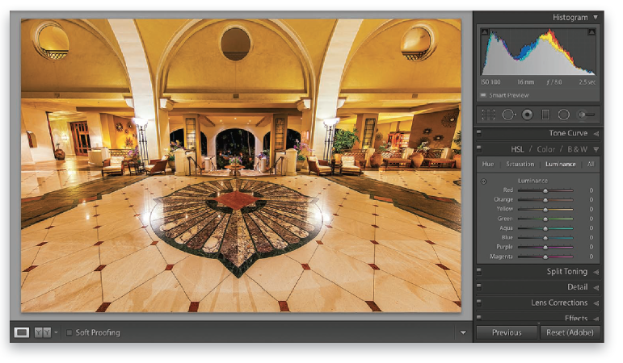Switch to the Saturation tab
The width and height of the screenshot is (623, 363).
click(520, 164)
